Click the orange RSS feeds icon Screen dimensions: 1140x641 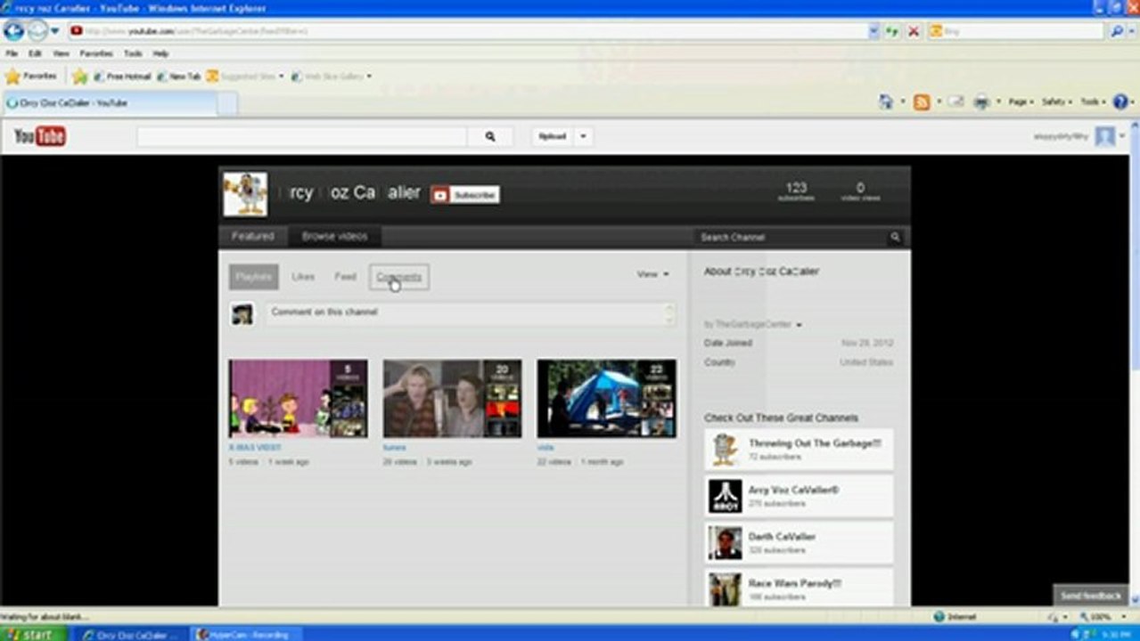click(922, 102)
